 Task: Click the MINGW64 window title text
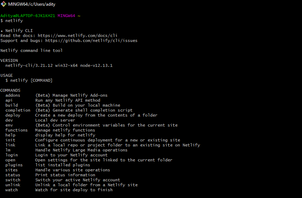(x=32, y=4)
